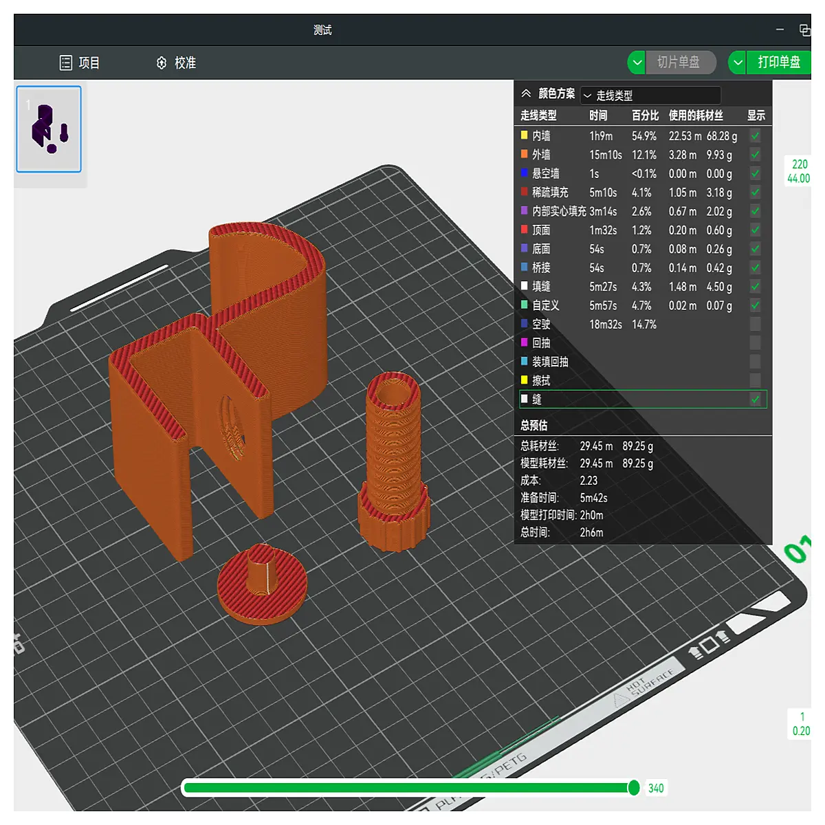
Task: Toggle the 内部实心填充 display checkbox
Action: 755,211
